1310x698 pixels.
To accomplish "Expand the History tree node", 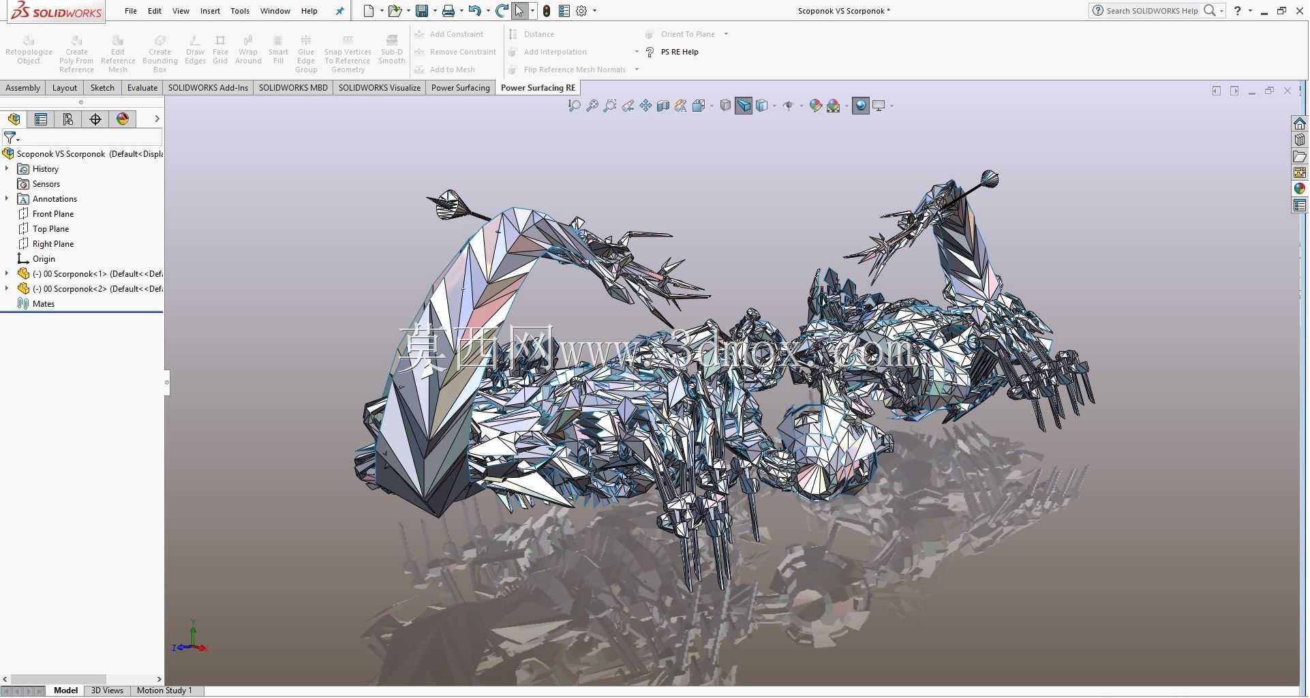I will point(7,168).
